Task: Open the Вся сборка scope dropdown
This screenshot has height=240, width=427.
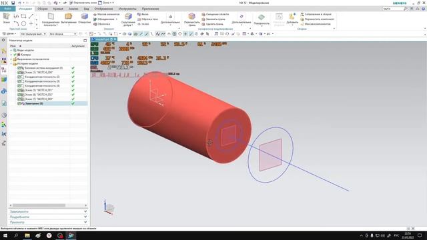Action: (63, 34)
